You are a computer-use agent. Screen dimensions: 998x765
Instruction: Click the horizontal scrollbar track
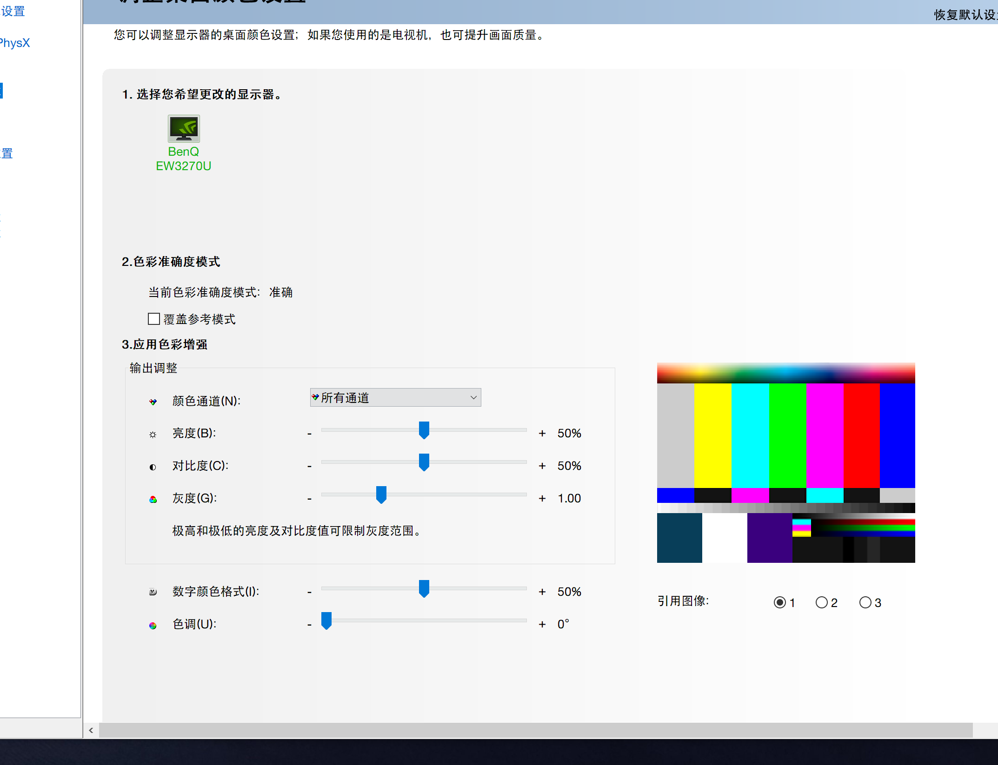[536, 730]
